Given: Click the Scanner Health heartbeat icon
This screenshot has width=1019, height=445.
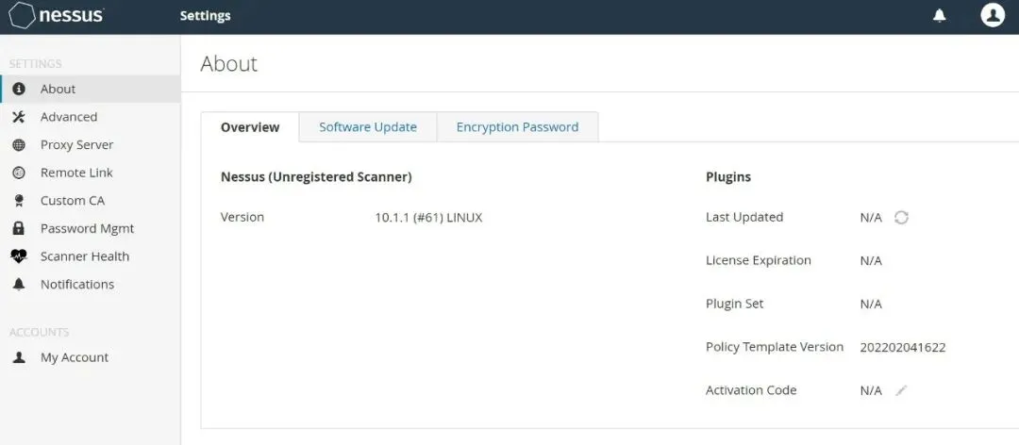Looking at the screenshot, I should 19,256.
